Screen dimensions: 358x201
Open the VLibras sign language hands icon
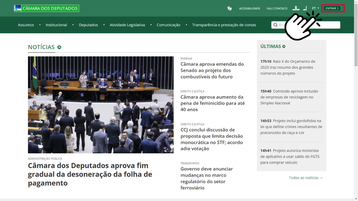coord(230,8)
